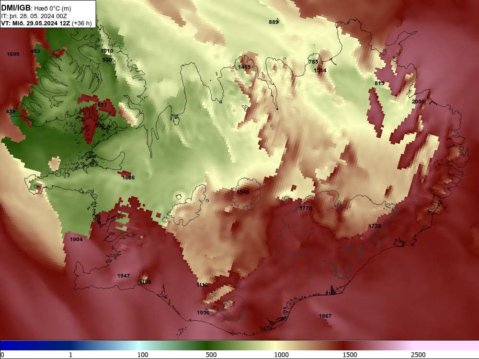This screenshot has width=479, height=359.
Task: Click the '1000' label on color scale
Action: 281,354
